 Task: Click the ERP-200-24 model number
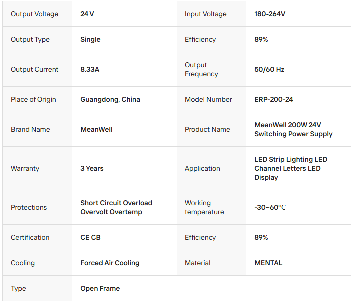coord(274,99)
